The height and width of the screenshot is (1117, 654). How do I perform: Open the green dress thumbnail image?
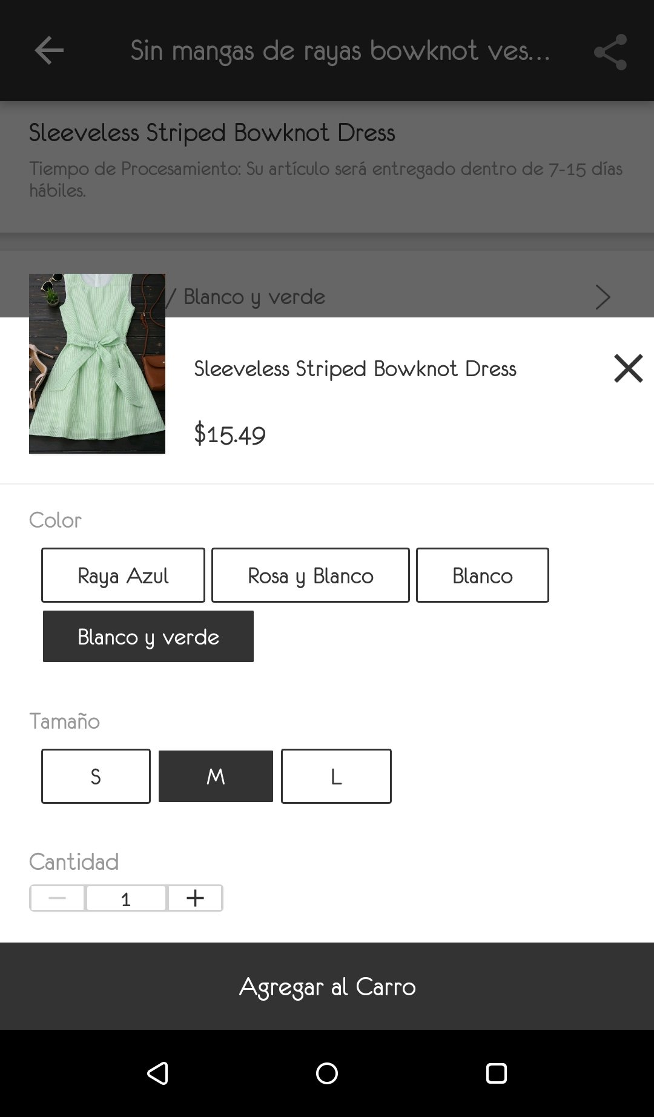point(97,363)
